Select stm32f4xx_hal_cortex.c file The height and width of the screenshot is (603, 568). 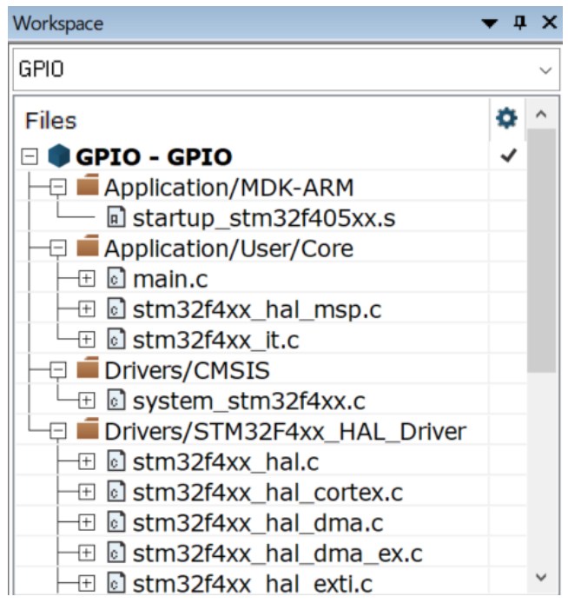[267, 493]
